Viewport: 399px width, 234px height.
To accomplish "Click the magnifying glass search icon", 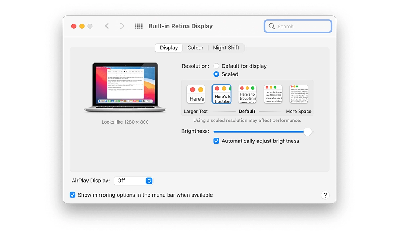I will 272,26.
